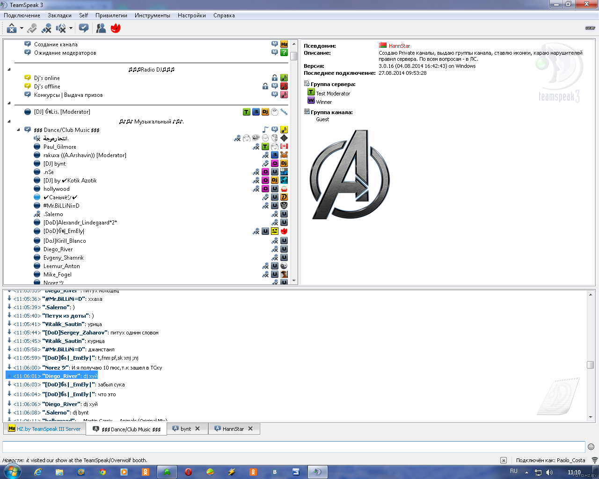The image size is (599, 479).
Task: Collapse the Radio DJ spacer section
Action: point(9,70)
